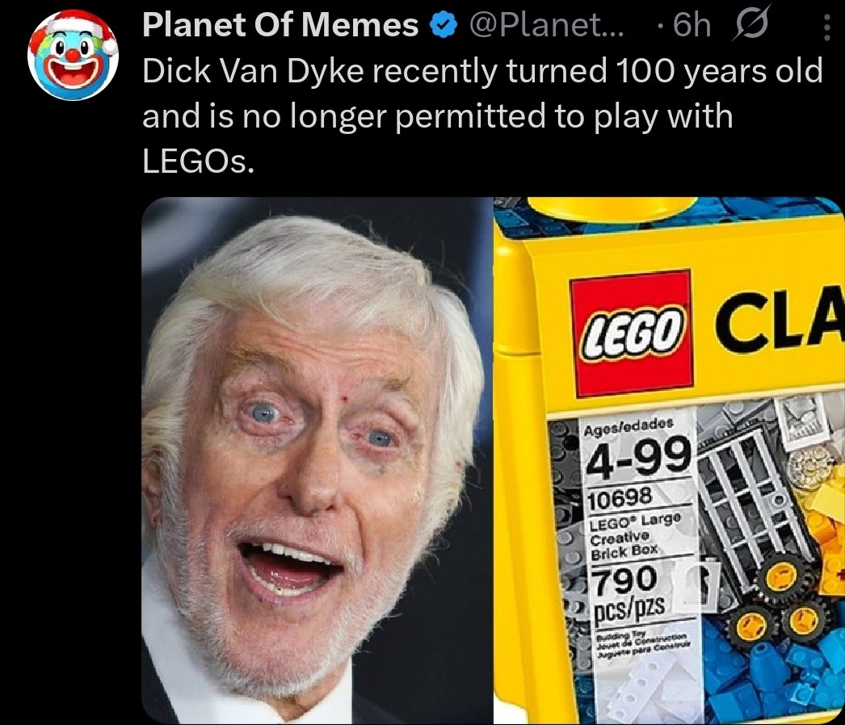Viewport: 845px width, 725px height.
Task: Click the blue verified badge
Action: pyautogui.click(x=443, y=27)
